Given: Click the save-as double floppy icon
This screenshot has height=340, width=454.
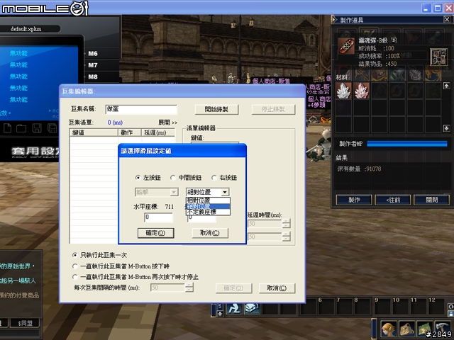Looking at the screenshot, I should click(x=52, y=128).
